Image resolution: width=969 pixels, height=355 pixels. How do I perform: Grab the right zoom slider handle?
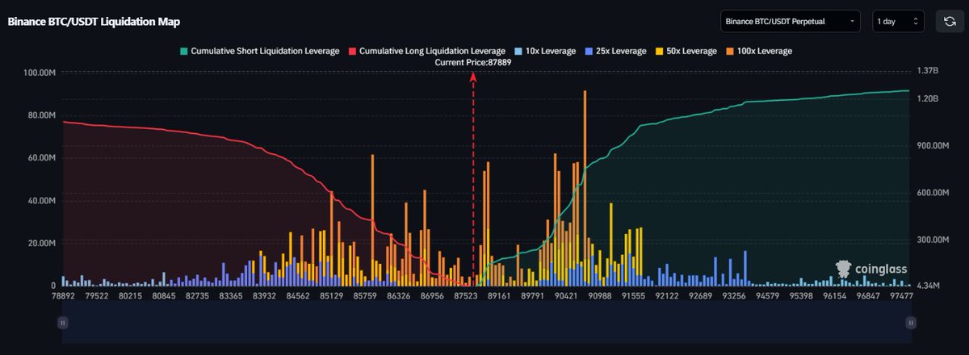(911, 322)
